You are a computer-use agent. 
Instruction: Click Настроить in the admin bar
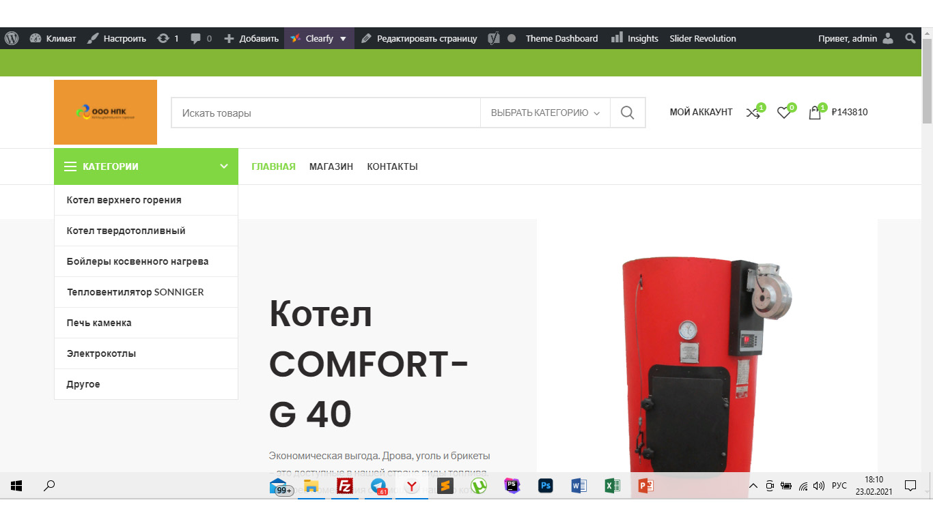[x=117, y=38]
